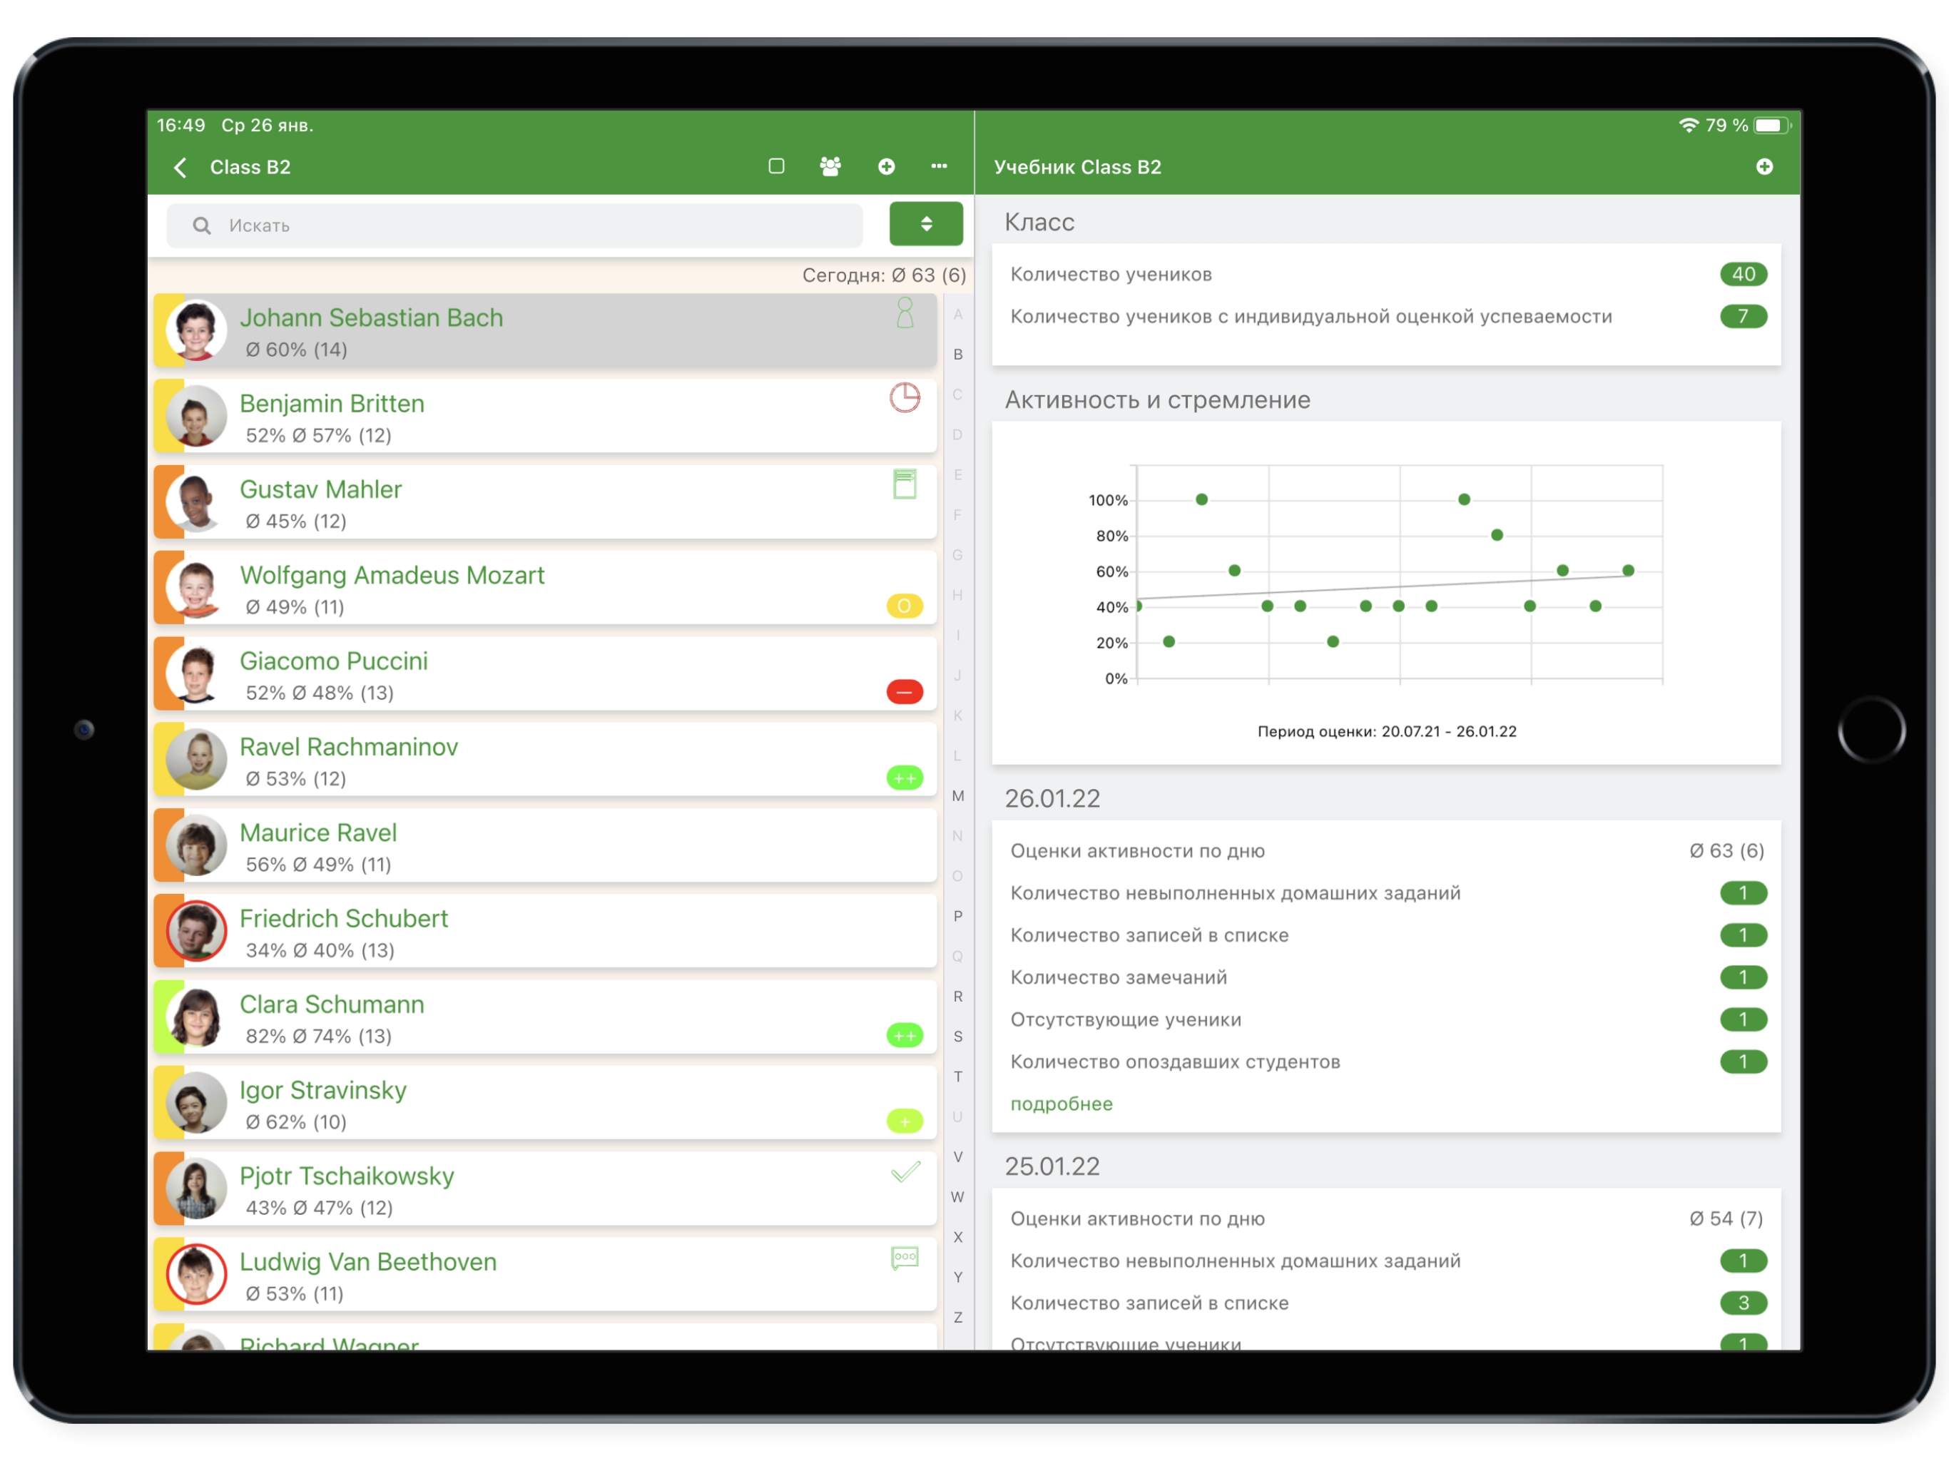Click the group of students icon
Viewport: 1949px width, 1461px height.
coord(830,166)
